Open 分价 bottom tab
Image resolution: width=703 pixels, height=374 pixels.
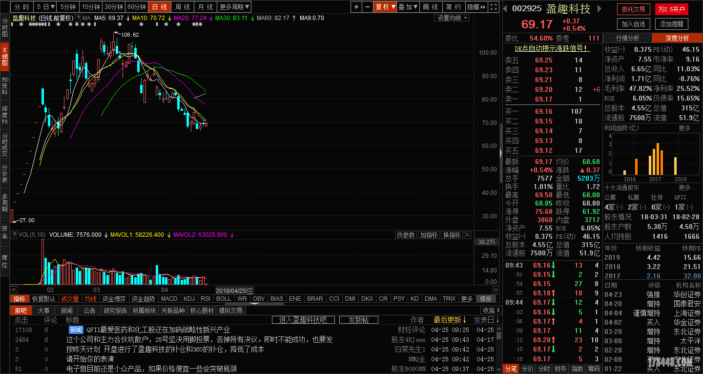(527, 369)
